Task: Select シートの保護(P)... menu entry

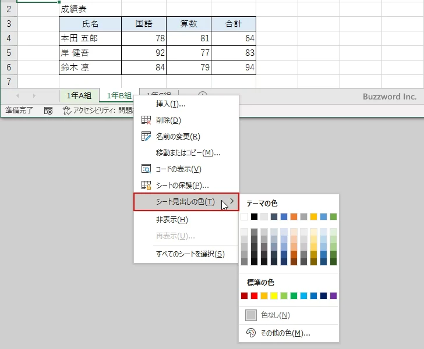Action: coord(186,186)
